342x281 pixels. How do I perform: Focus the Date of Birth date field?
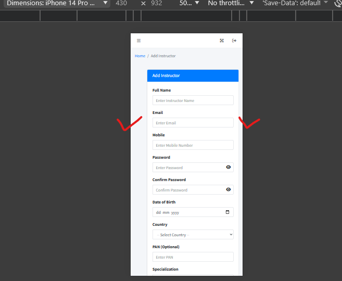pos(193,212)
